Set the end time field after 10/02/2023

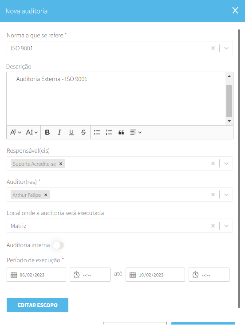pos(209,275)
